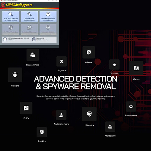The image size is (151, 151).
Task: Click the Cryptominers wallet icon
Action: [x=33, y=55]
